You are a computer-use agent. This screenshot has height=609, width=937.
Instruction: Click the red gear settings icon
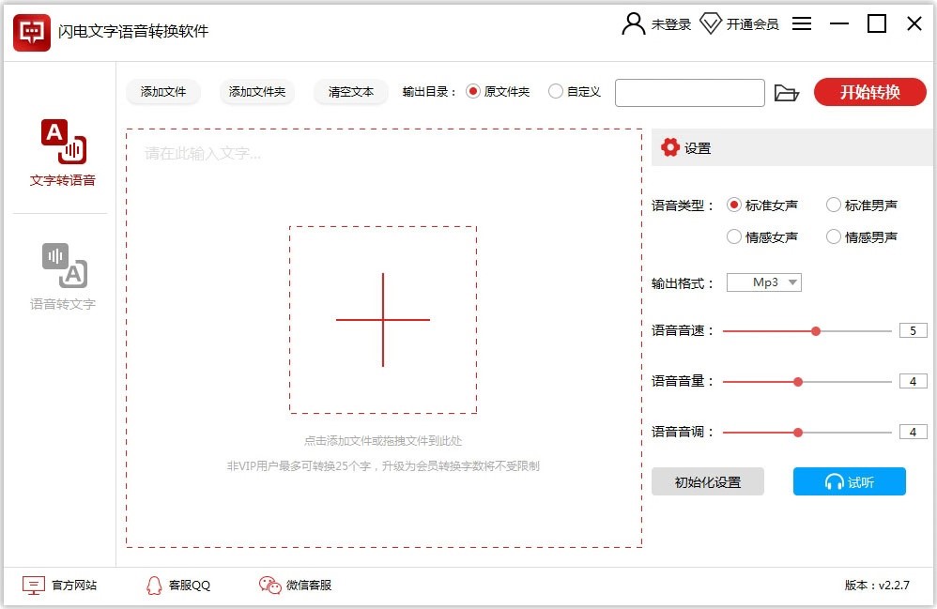coord(669,147)
